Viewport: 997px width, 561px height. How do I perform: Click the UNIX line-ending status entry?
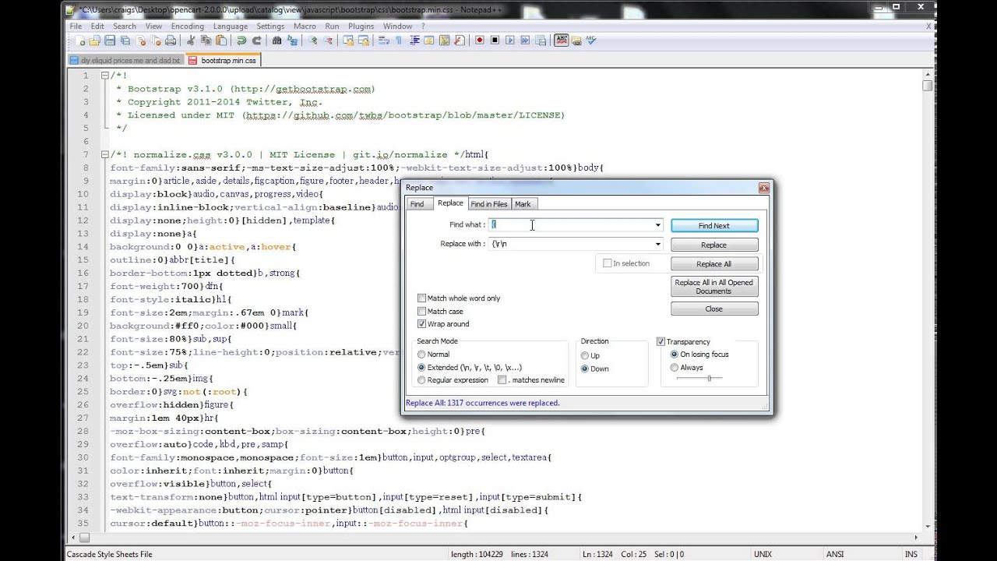coord(764,554)
